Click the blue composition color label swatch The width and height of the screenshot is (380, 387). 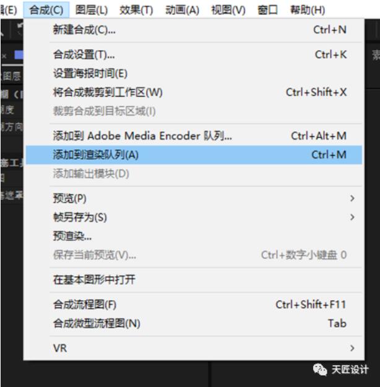pos(19,54)
